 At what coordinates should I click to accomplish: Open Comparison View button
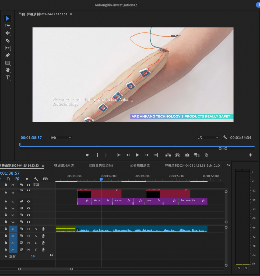(x=197, y=155)
